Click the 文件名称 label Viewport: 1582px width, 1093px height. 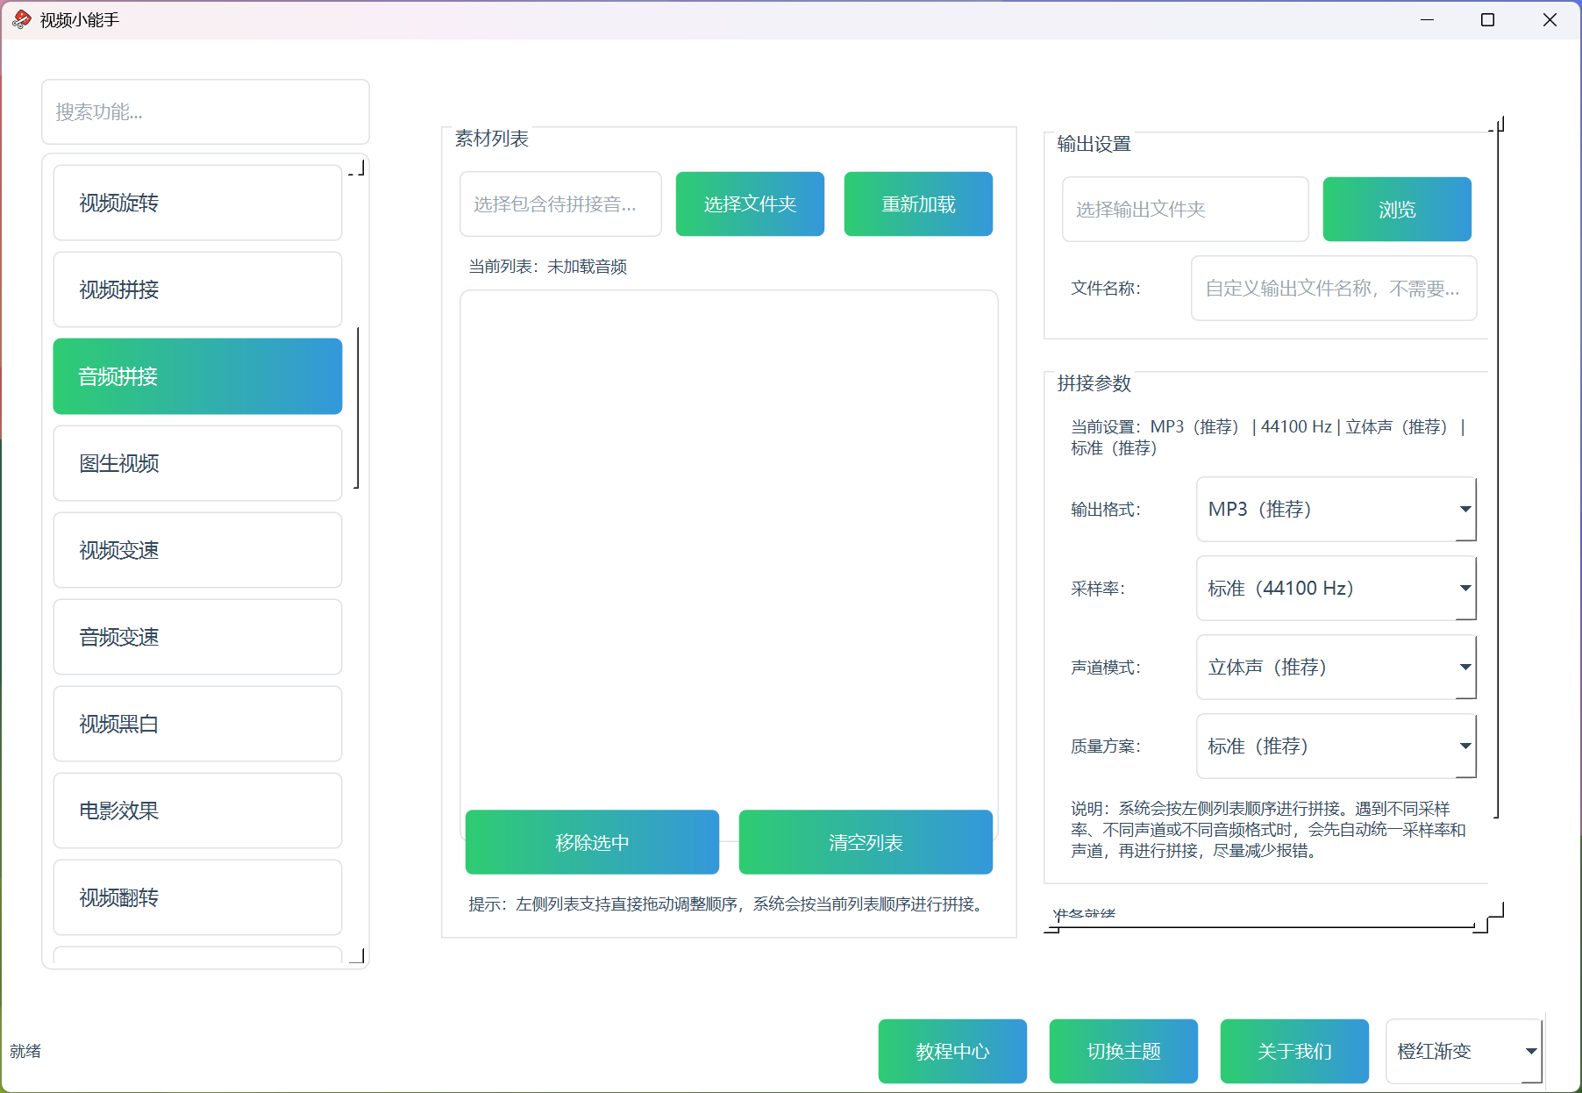1106,289
